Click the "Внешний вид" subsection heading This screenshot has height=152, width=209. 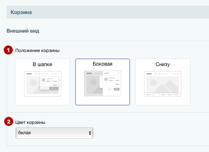[x=23, y=31]
